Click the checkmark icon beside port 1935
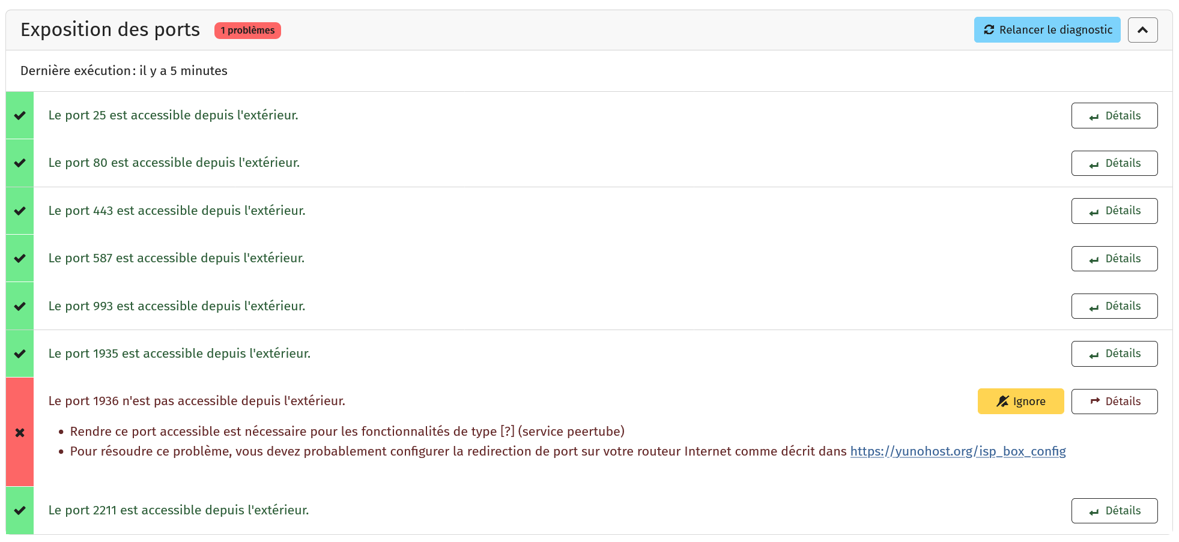 click(20, 354)
